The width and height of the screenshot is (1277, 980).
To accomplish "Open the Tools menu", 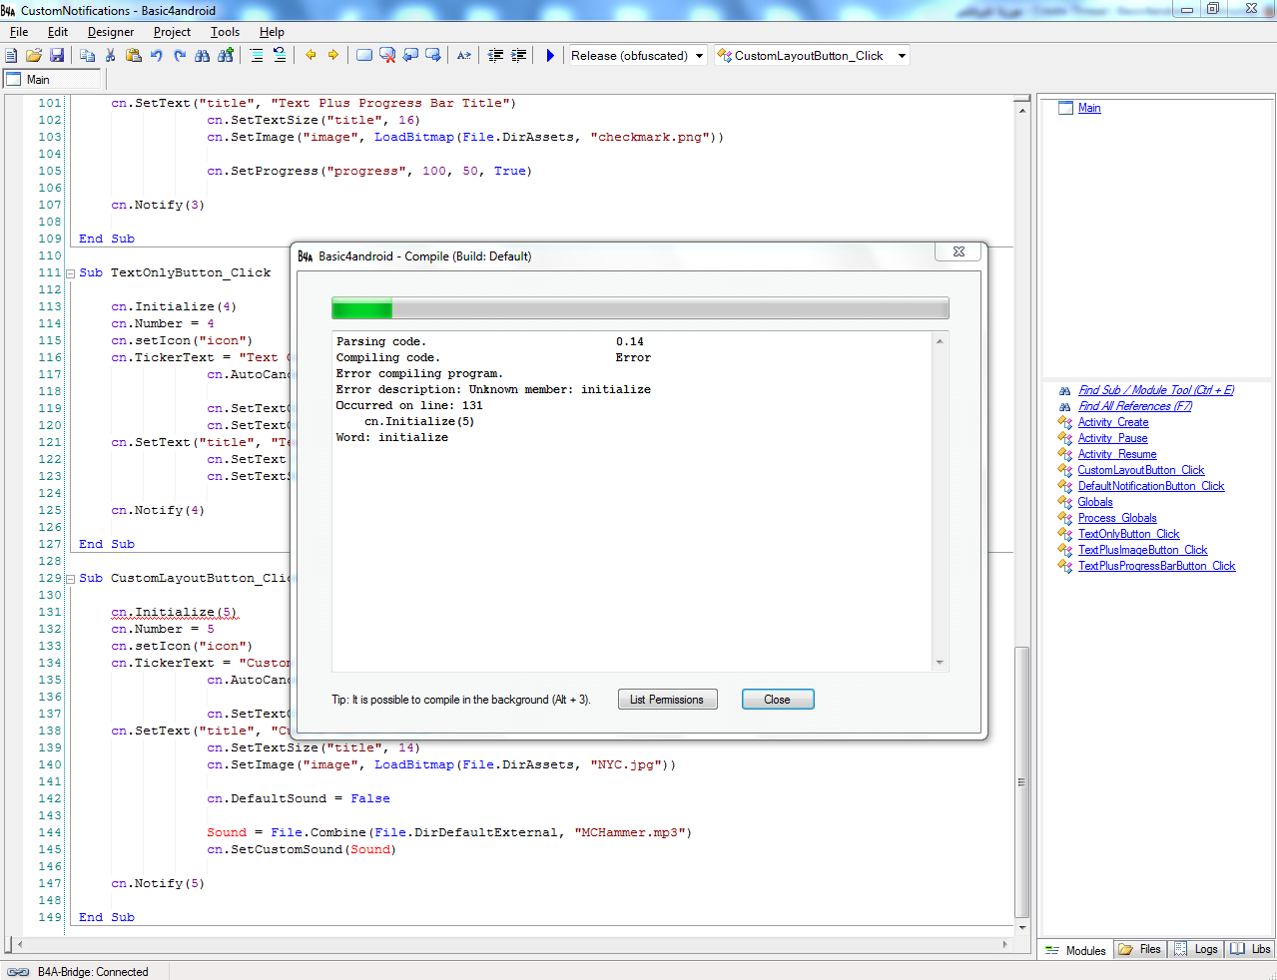I will tap(225, 32).
